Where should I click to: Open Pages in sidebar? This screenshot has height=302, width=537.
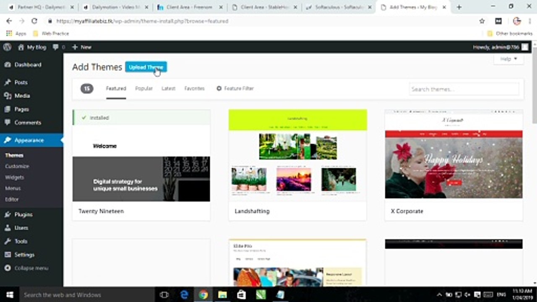21,109
